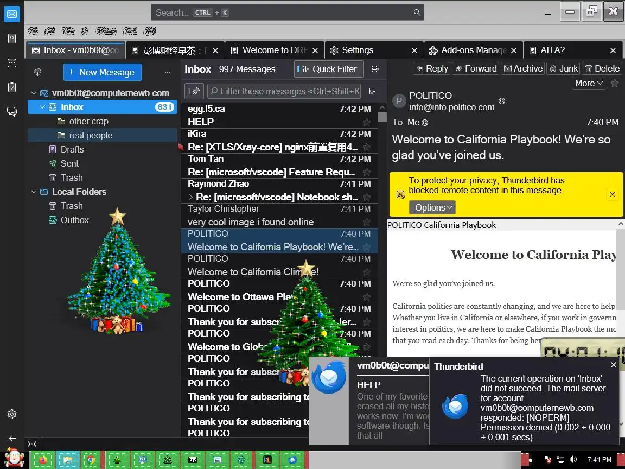Star the open POLITICO message in header
Image resolution: width=625 pixels, height=469 pixels.
[x=615, y=83]
